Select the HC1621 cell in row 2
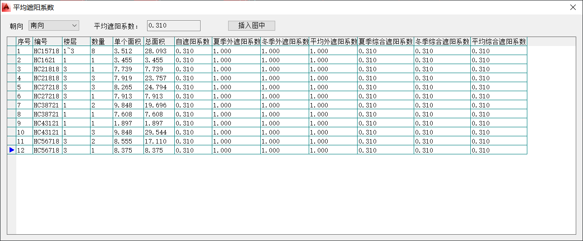The width and height of the screenshot is (583, 241). pos(47,60)
